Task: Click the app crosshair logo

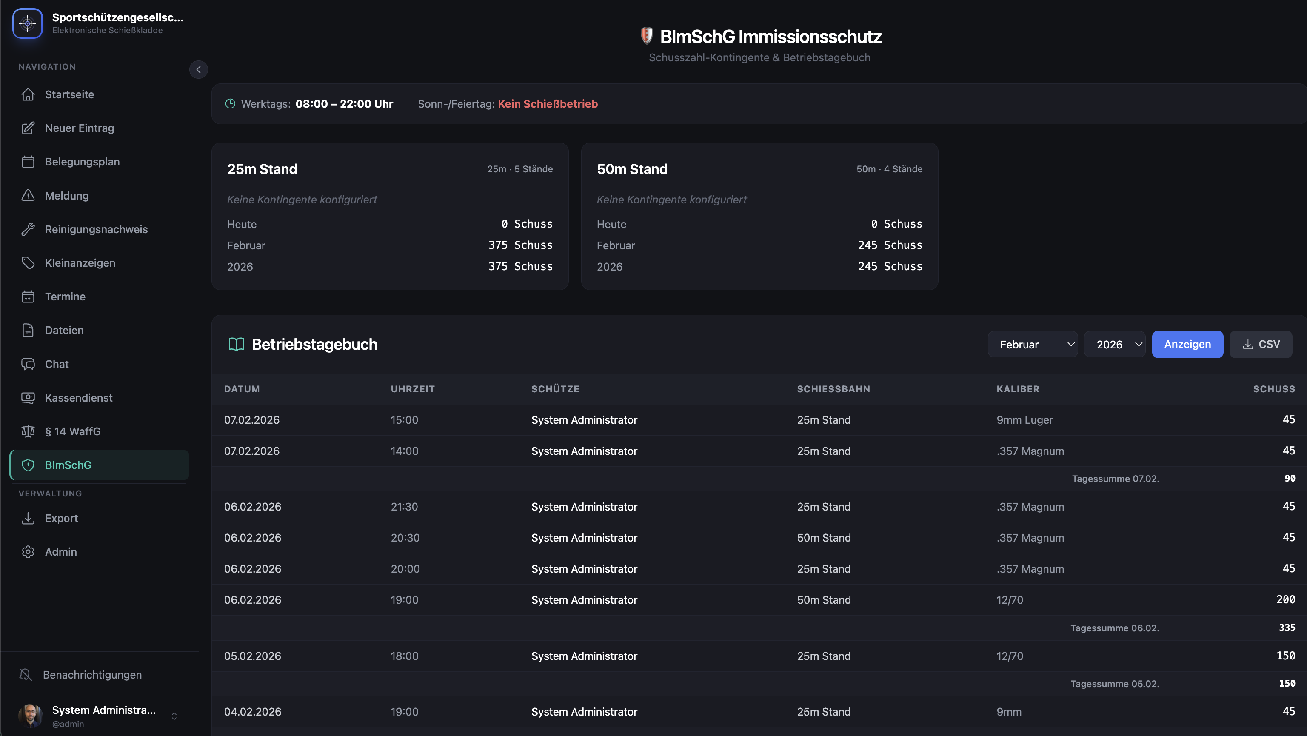Action: click(x=27, y=23)
